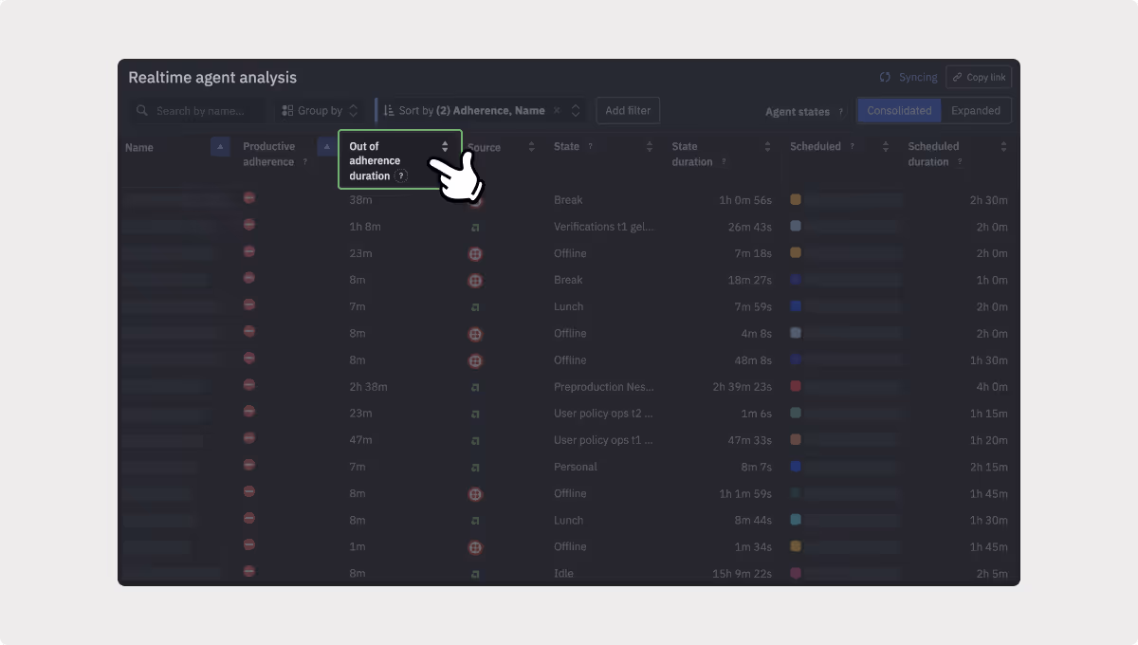Click the Preproduction Nes... state cell

(604, 387)
